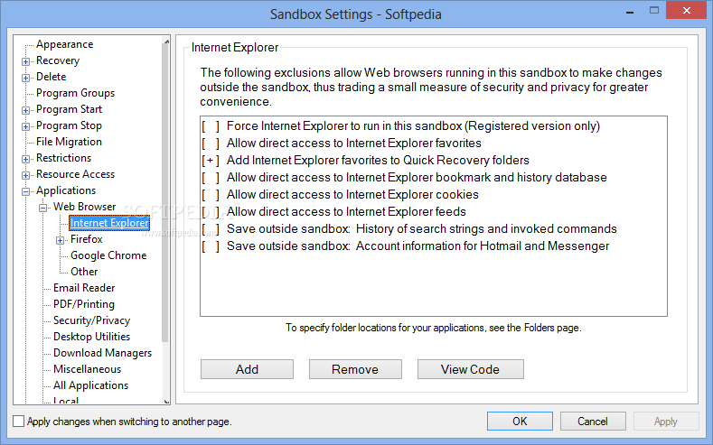The width and height of the screenshot is (713, 445).
Task: Dismiss dialog with Cancel button
Action: 593,421
